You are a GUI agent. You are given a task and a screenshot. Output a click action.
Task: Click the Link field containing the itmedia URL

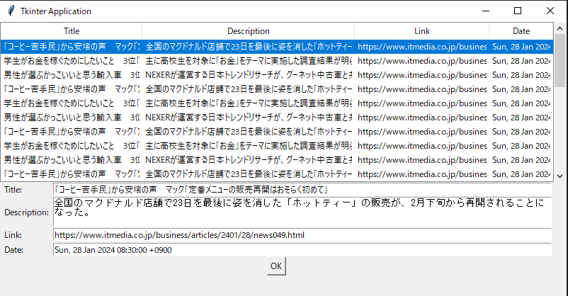point(301,235)
